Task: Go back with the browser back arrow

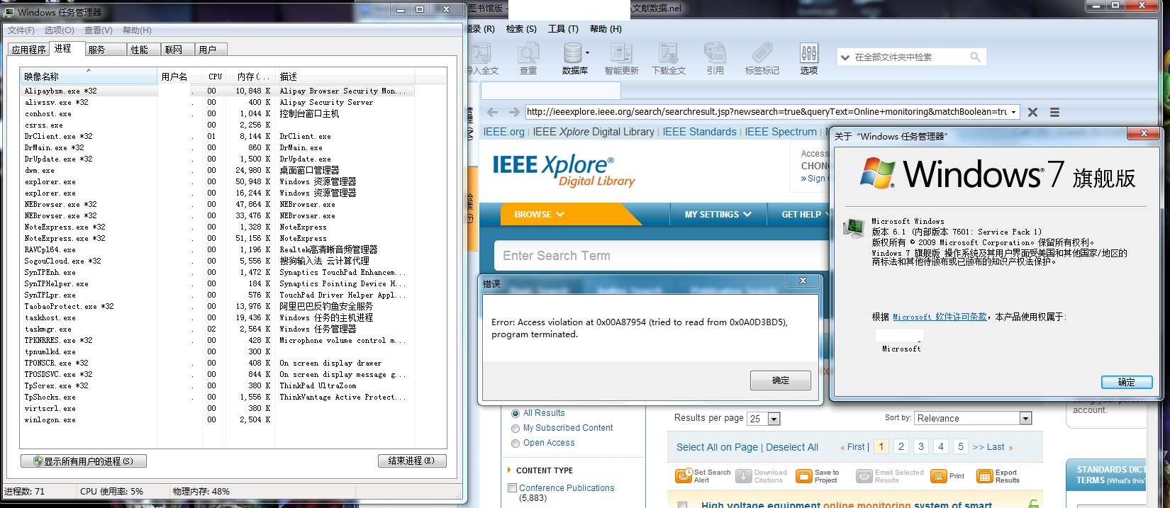Action: click(x=492, y=112)
